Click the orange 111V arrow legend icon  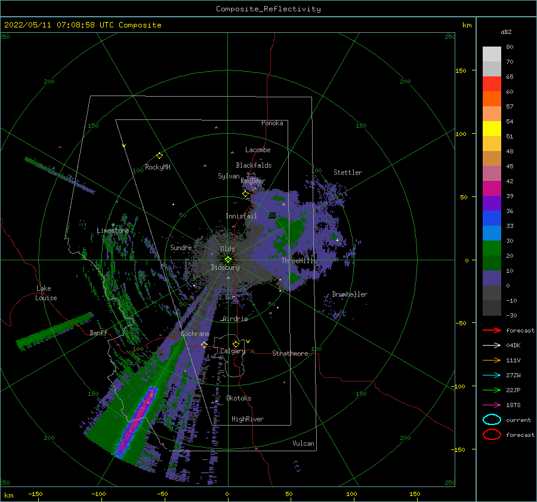492,360
